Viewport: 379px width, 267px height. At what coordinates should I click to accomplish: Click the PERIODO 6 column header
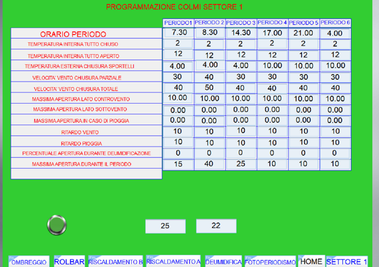[x=336, y=23]
